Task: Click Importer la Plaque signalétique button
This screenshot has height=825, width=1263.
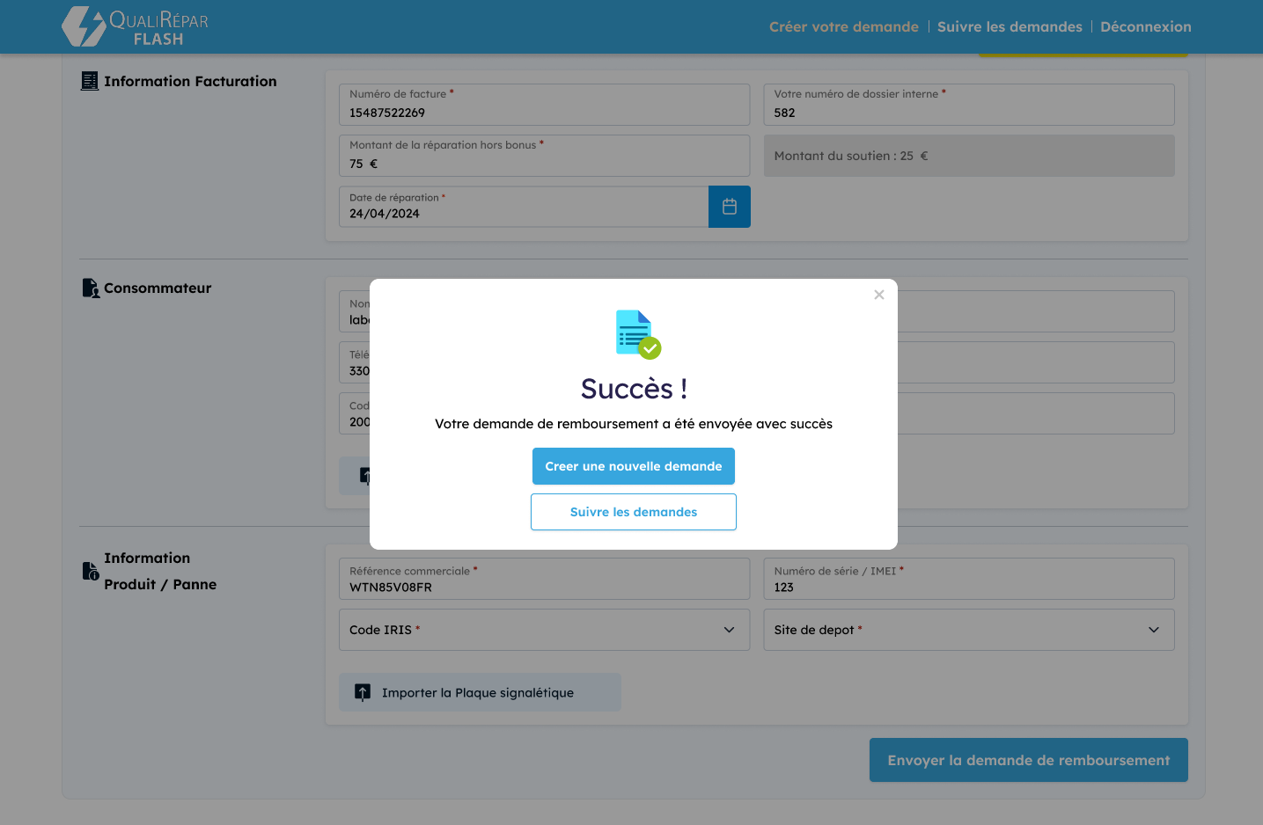Action: (x=480, y=692)
